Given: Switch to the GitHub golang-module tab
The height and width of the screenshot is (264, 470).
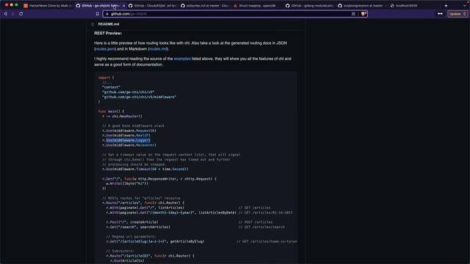Looking at the screenshot, I should (x=310, y=6).
